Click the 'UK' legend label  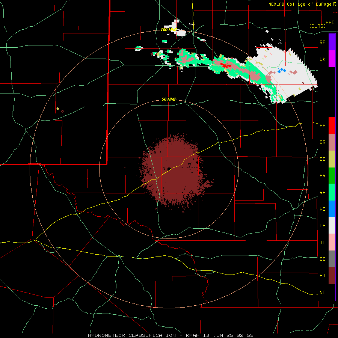tap(323, 59)
